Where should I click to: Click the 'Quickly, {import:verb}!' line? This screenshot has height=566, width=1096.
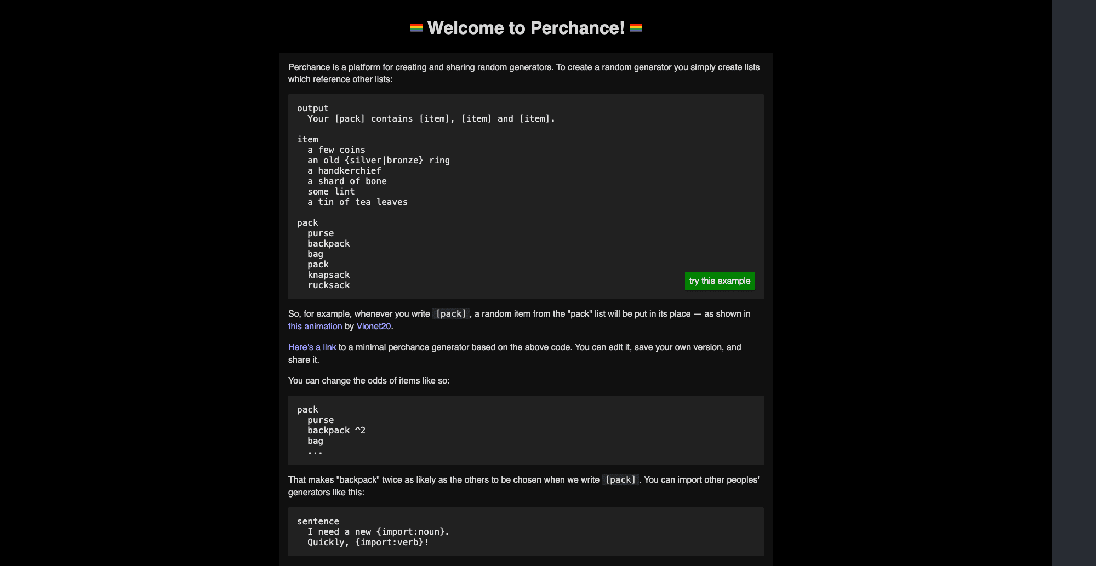coord(368,542)
